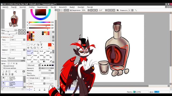The image size is (172, 96).
Task: Delete layer with trash icon
Action: (x=12, y=74)
